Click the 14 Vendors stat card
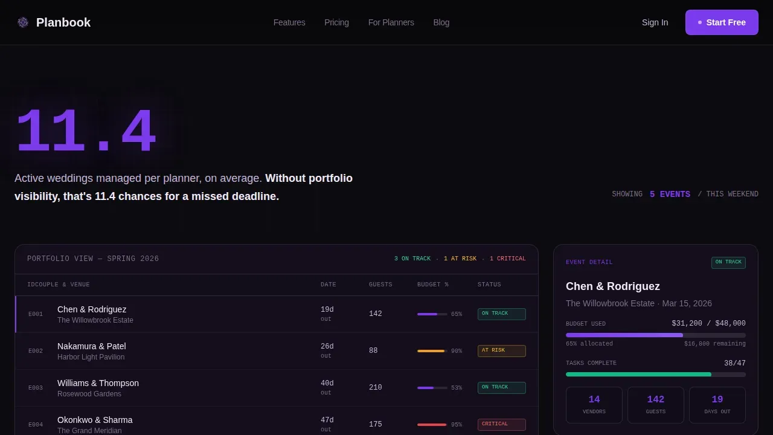Viewport: 773px width, 435px height. [594, 405]
